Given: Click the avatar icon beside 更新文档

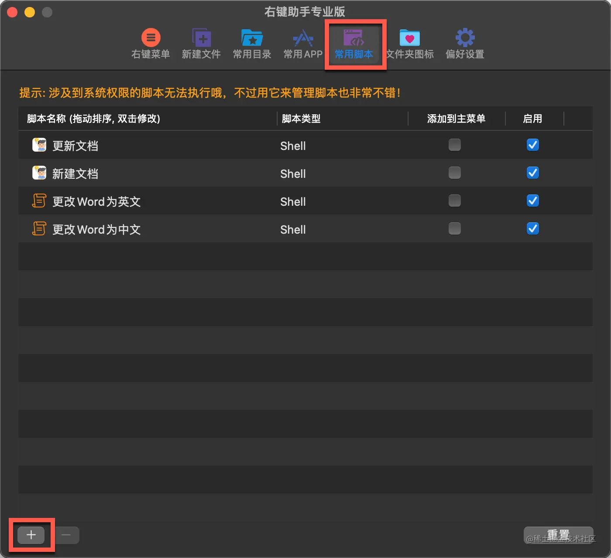Looking at the screenshot, I should 39,145.
